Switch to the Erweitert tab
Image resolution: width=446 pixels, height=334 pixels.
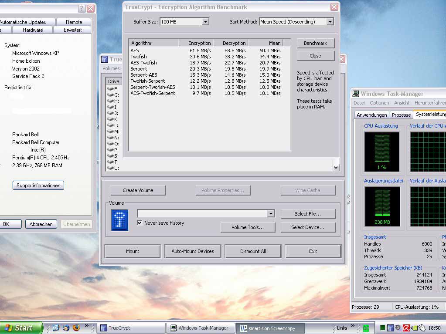(72, 30)
